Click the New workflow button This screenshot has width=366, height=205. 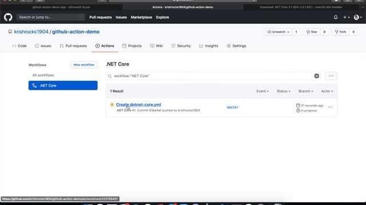(x=84, y=65)
